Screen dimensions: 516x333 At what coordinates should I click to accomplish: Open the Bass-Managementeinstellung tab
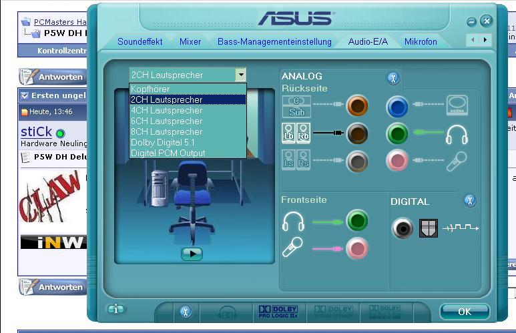pos(274,42)
